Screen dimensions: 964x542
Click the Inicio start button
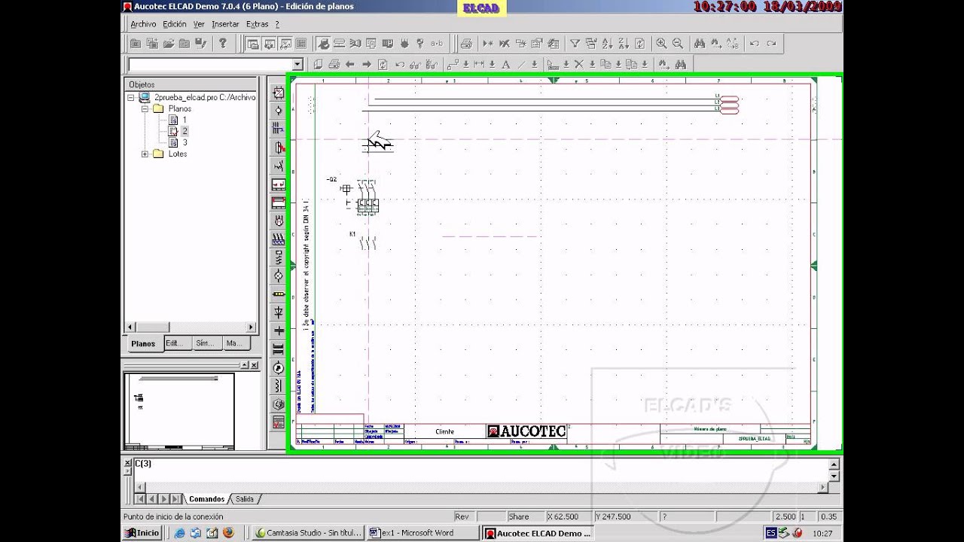pos(142,533)
